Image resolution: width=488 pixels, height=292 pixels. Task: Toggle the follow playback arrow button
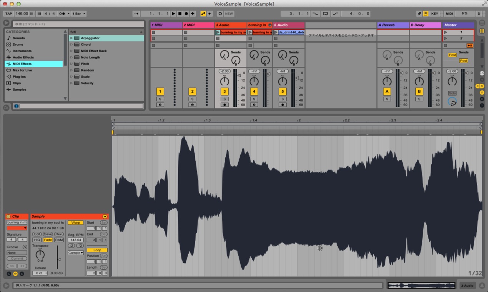click(x=136, y=13)
